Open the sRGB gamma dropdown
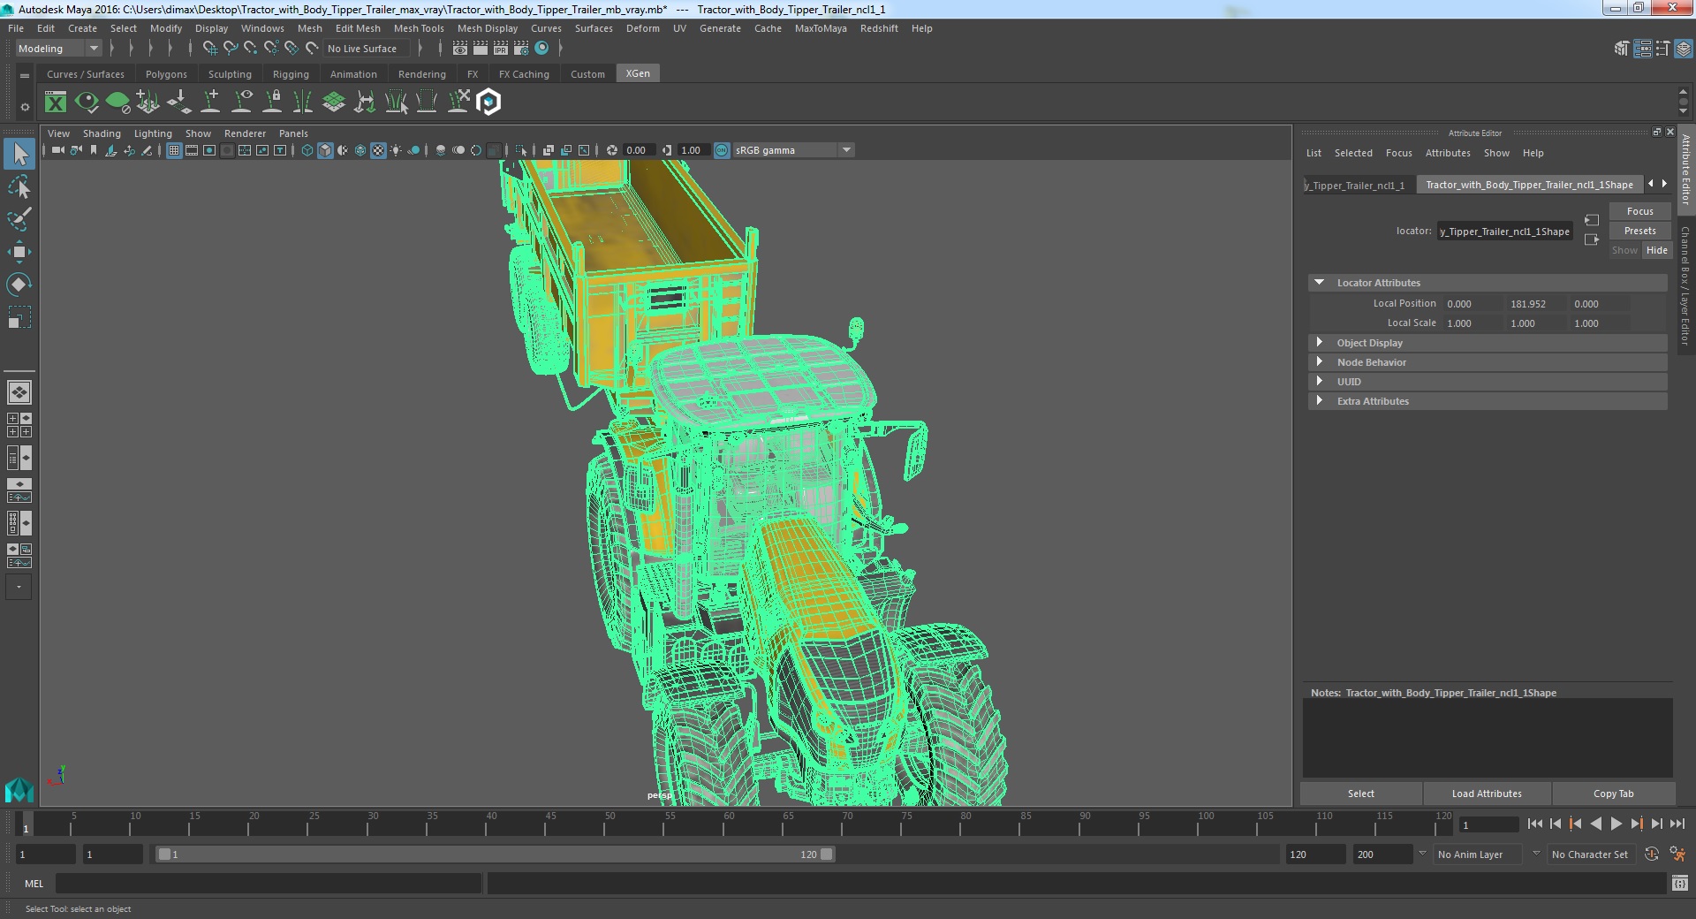Viewport: 1696px width, 919px height. [793, 150]
